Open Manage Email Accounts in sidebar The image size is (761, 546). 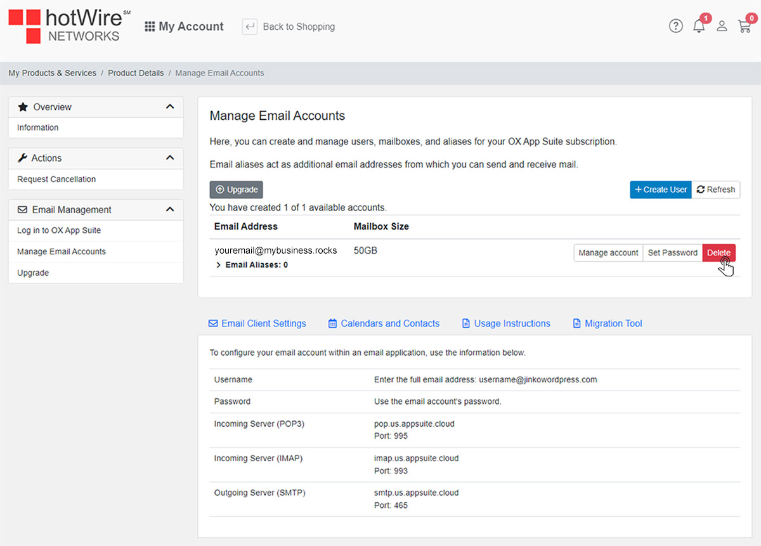(x=62, y=251)
